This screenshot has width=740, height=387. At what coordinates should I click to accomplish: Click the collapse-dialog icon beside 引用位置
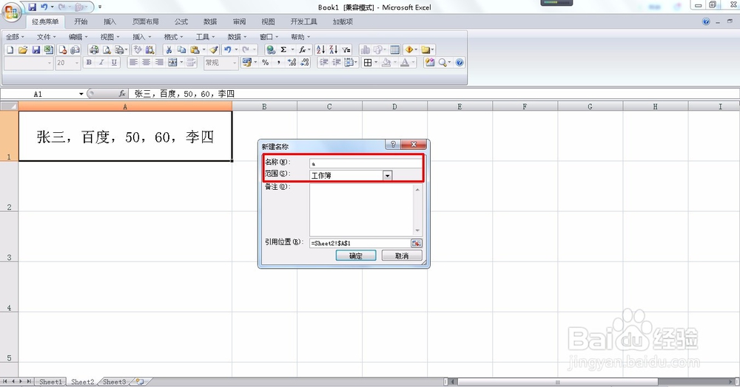[416, 243]
